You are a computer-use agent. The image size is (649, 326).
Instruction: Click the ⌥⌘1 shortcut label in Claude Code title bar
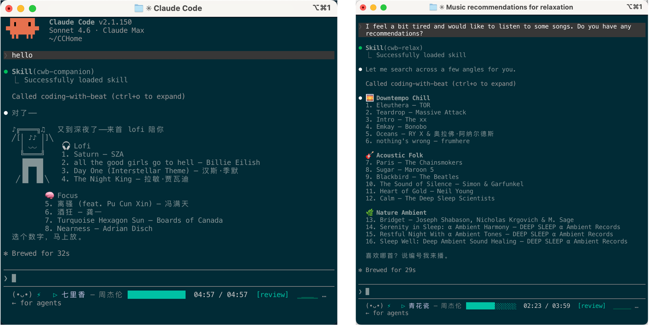click(x=322, y=8)
